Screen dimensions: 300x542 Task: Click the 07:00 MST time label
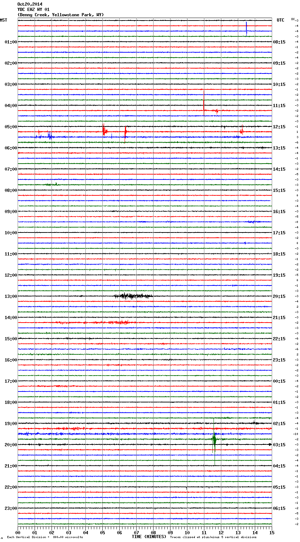click(x=11, y=169)
